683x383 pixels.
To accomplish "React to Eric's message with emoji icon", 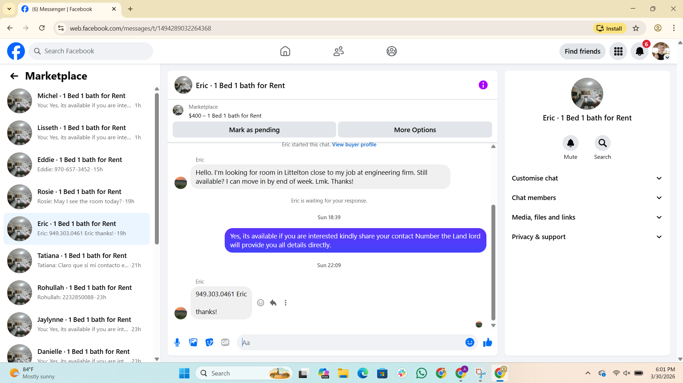I will point(260,303).
